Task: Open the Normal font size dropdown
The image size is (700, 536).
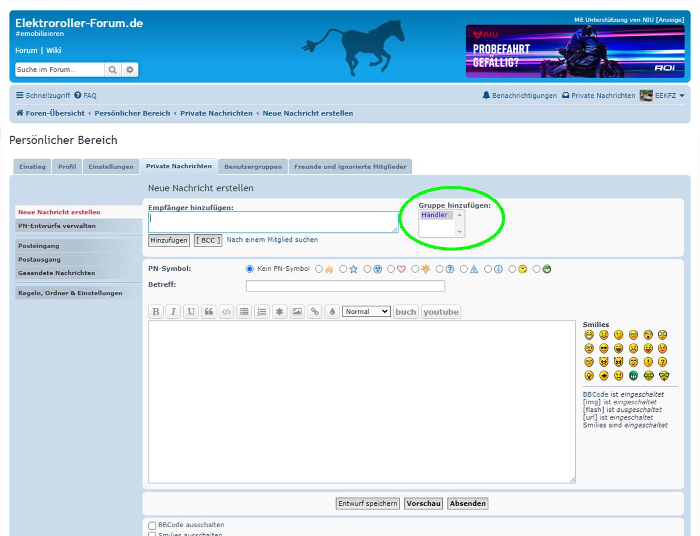Action: click(366, 312)
